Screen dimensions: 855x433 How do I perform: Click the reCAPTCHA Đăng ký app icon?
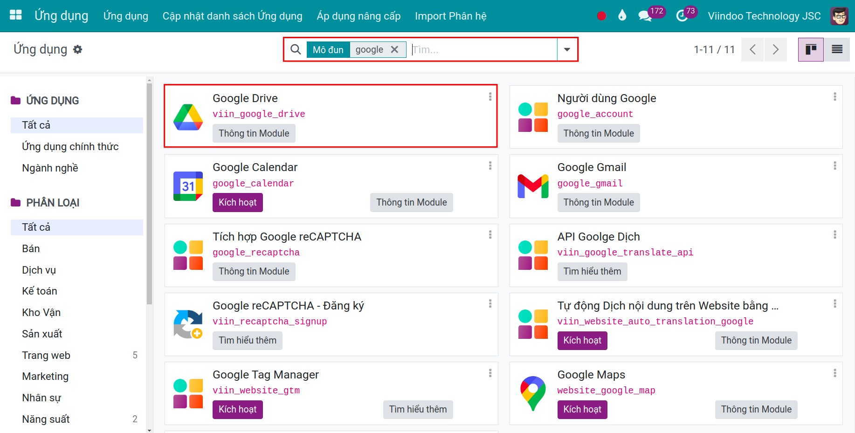click(188, 324)
